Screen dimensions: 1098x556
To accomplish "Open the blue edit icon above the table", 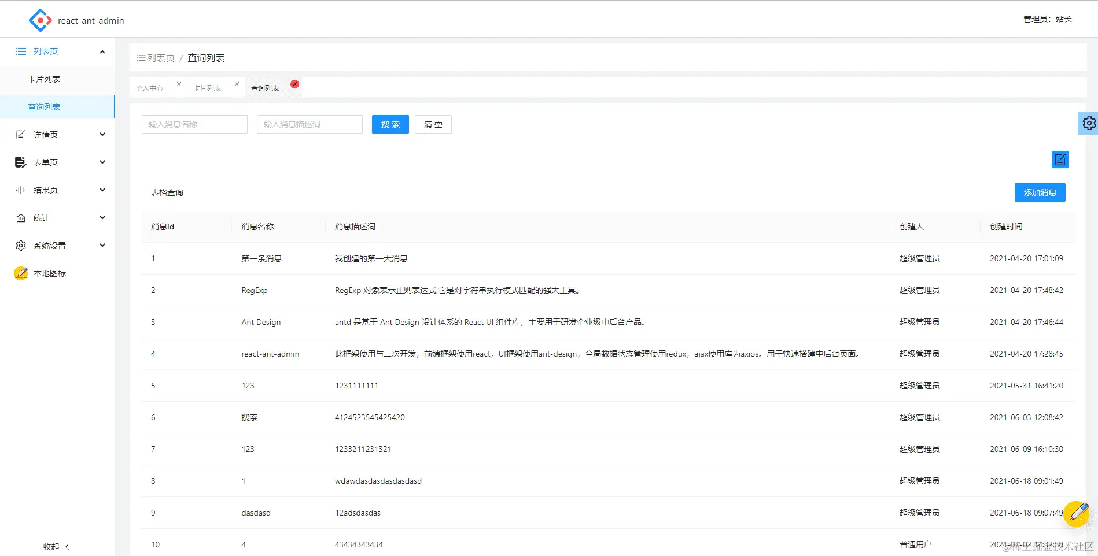I will pos(1060,160).
